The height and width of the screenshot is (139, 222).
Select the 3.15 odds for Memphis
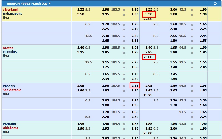(x=80, y=52)
